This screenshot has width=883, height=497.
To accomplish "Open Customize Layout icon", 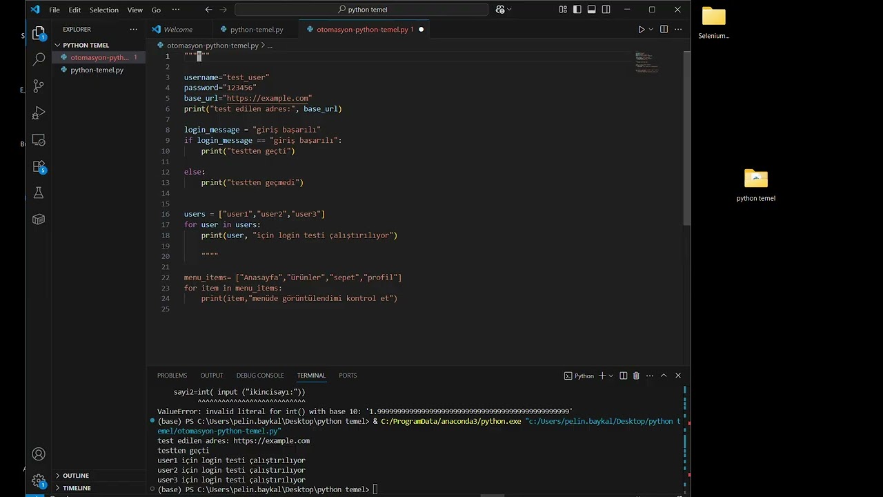I will click(563, 10).
